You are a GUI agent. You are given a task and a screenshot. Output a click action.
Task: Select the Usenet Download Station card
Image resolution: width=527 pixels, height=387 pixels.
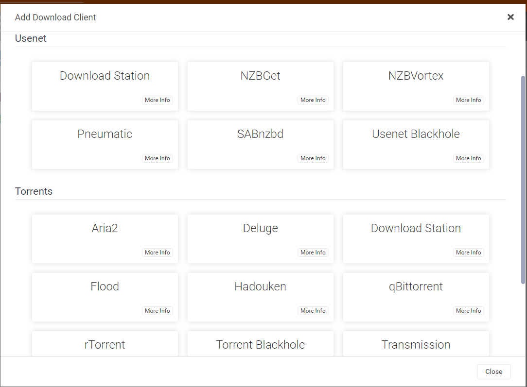[105, 86]
